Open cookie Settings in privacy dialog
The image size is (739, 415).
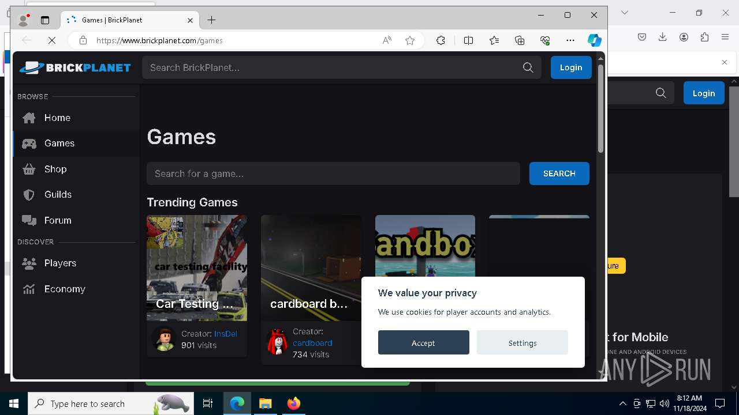(522, 342)
